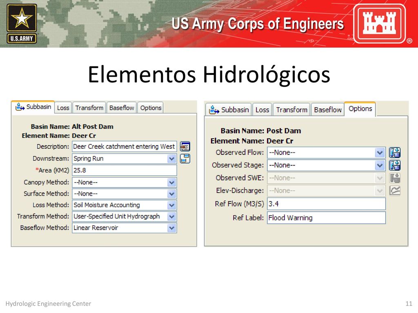The height and width of the screenshot is (313, 418).
Task: Click the Area (KM2) field with 25.8
Action: pos(124,170)
